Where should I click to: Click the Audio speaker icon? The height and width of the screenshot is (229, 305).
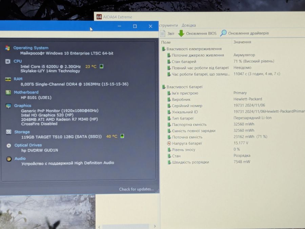[x=9, y=159]
